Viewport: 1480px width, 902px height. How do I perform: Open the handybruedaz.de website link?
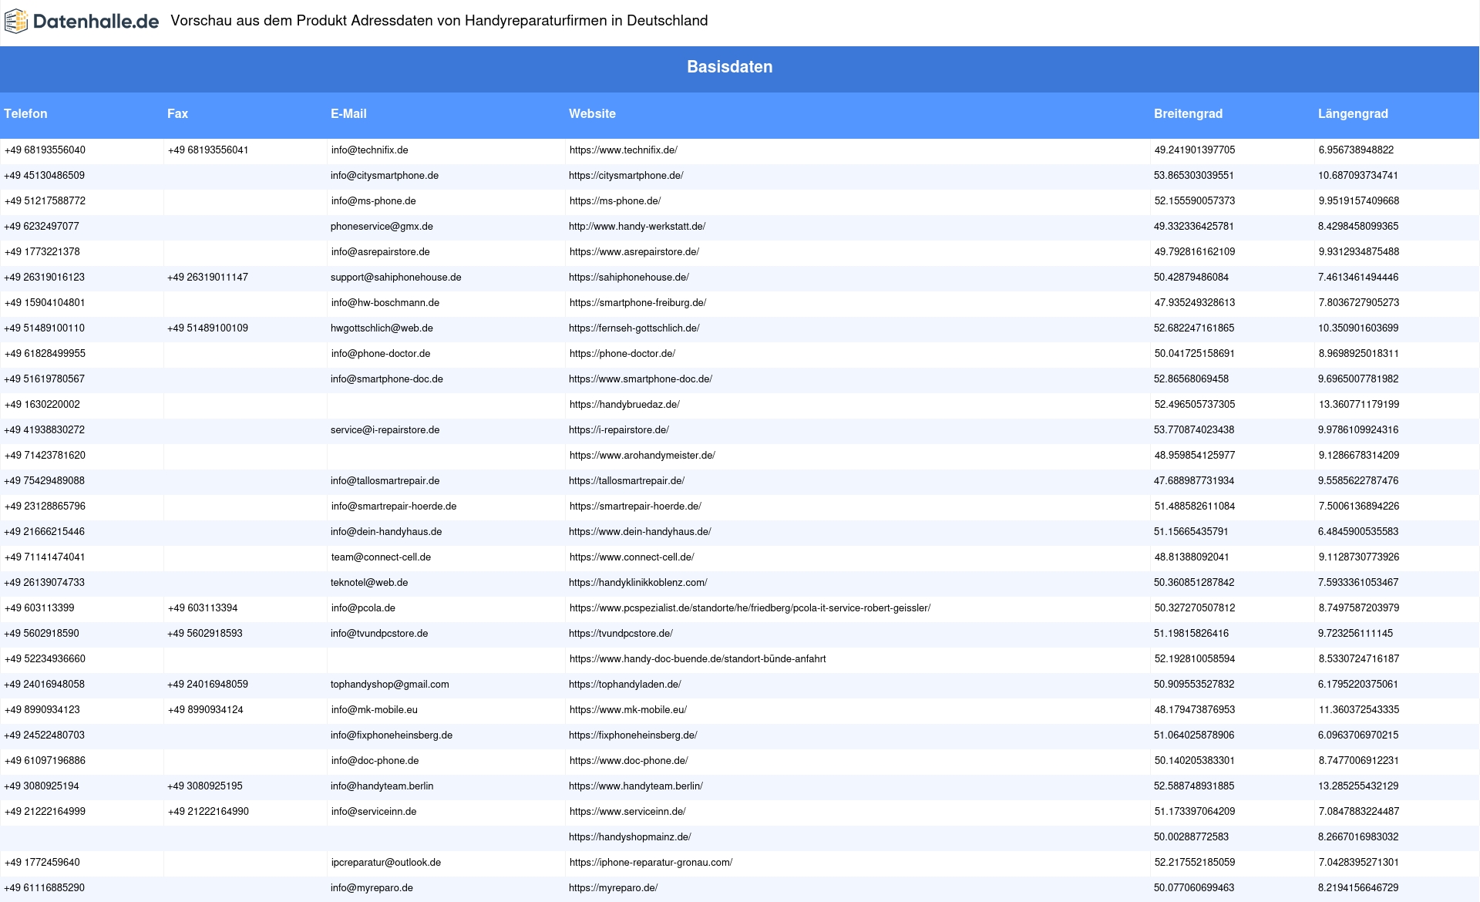[624, 405]
